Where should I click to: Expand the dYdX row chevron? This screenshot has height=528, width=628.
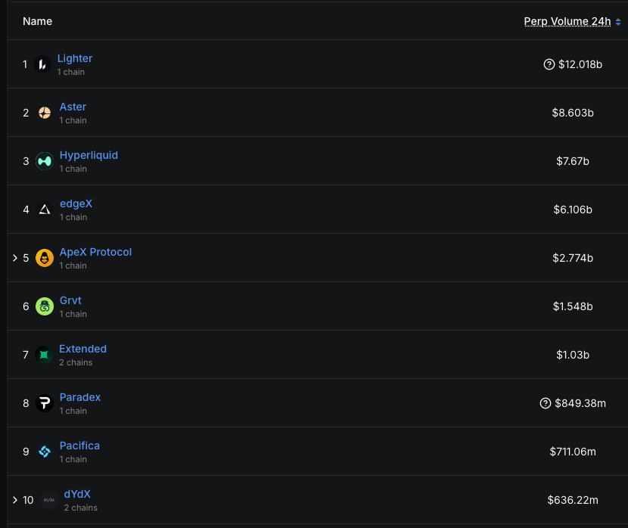pyautogui.click(x=14, y=500)
